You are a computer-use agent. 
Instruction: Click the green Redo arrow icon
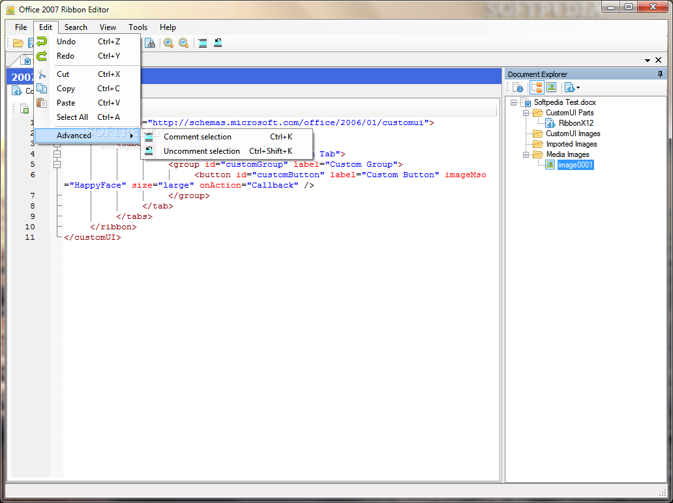pos(42,56)
